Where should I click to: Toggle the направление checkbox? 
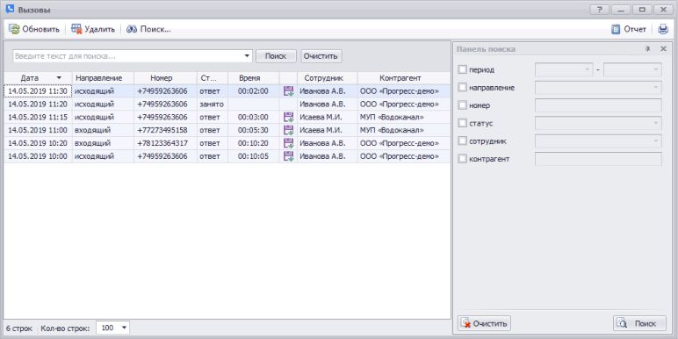[462, 87]
